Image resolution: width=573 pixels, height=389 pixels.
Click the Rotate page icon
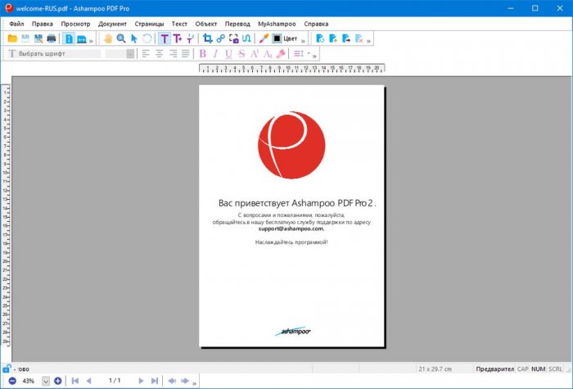pos(147,38)
